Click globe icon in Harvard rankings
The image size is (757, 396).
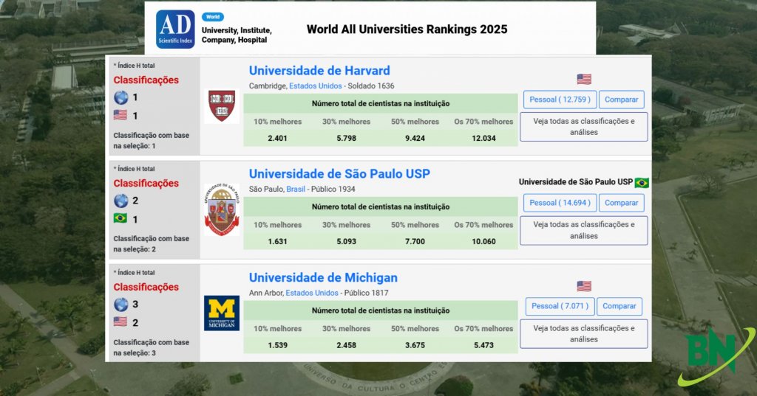[120, 97]
